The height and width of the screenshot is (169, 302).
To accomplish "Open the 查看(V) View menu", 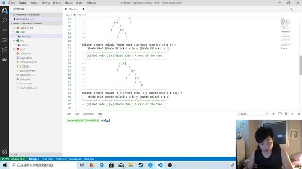I will click(x=46, y=3).
